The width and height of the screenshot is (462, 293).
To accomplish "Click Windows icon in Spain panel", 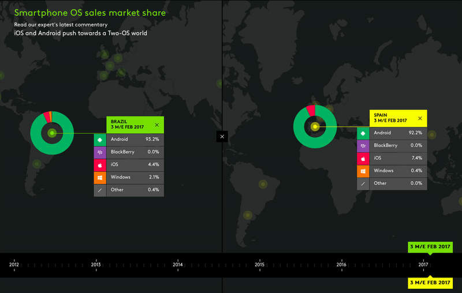I will [363, 171].
